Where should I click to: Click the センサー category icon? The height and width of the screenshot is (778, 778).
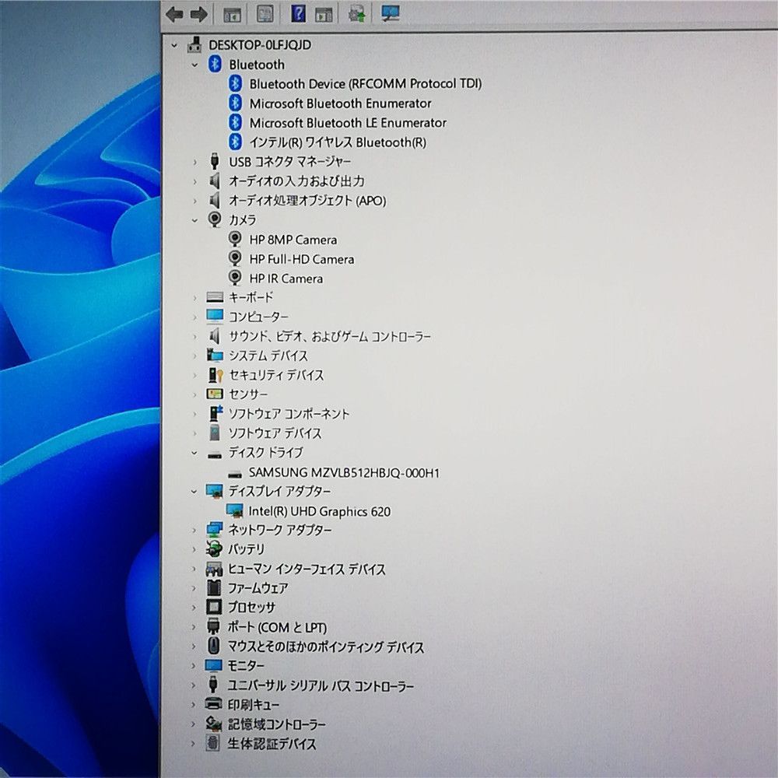(215, 394)
